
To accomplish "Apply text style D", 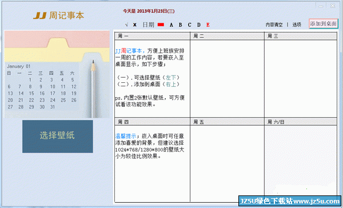I will 198,25.
